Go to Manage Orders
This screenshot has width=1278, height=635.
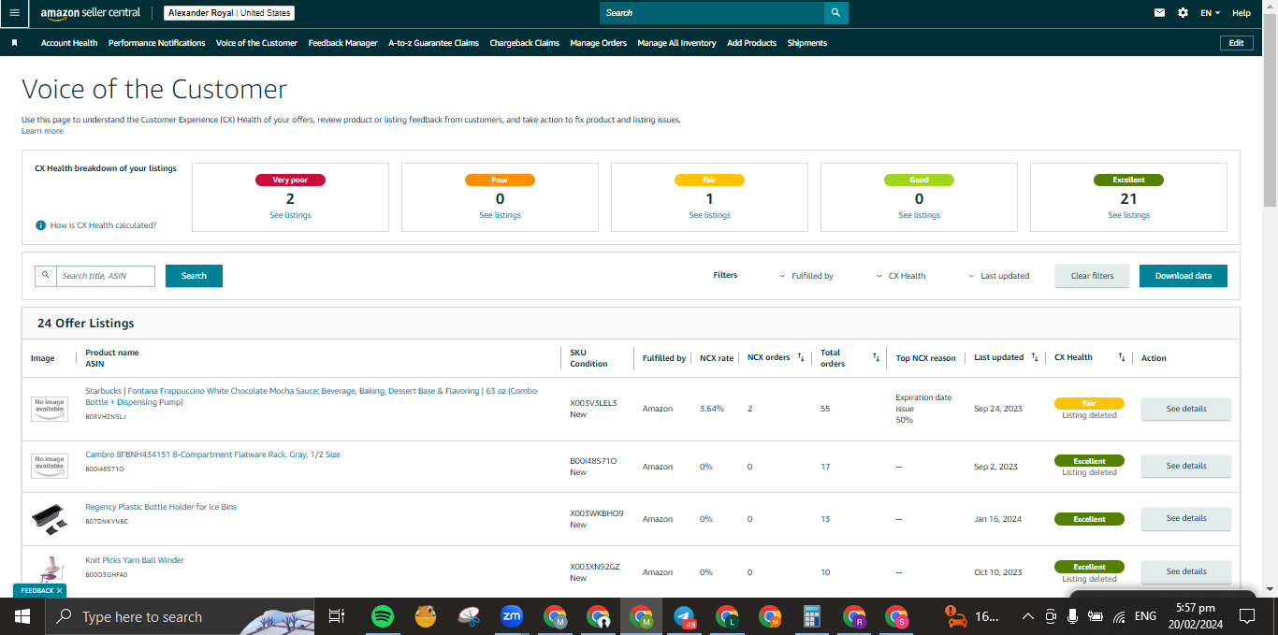point(598,43)
